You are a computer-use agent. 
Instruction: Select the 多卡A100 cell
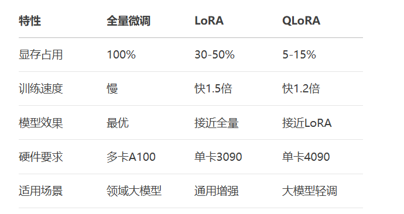click(131, 157)
